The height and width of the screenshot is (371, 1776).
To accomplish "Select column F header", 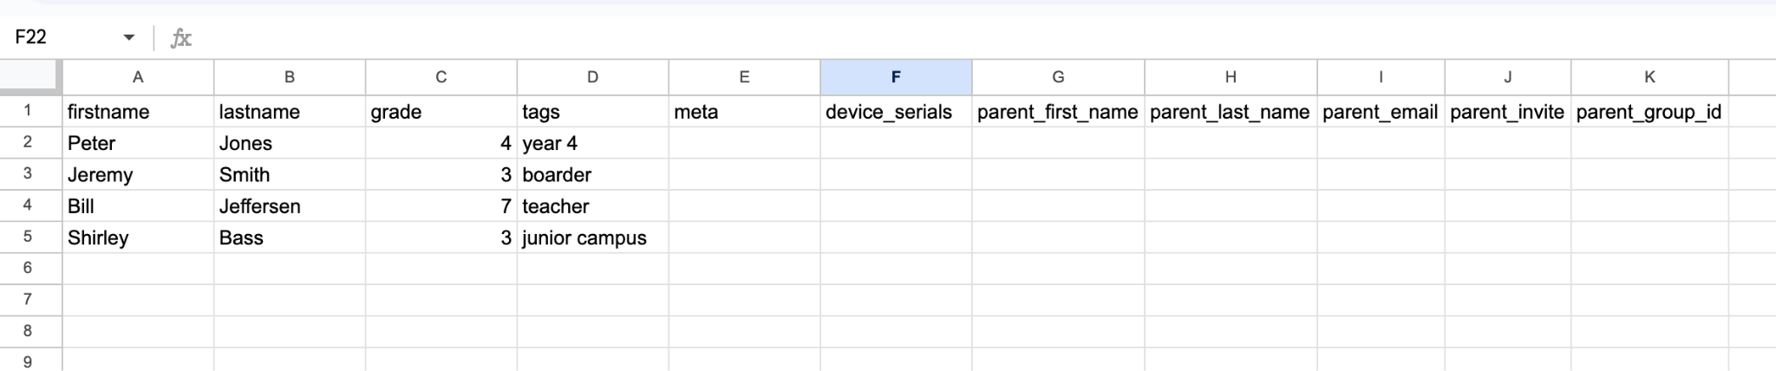I will [x=895, y=77].
